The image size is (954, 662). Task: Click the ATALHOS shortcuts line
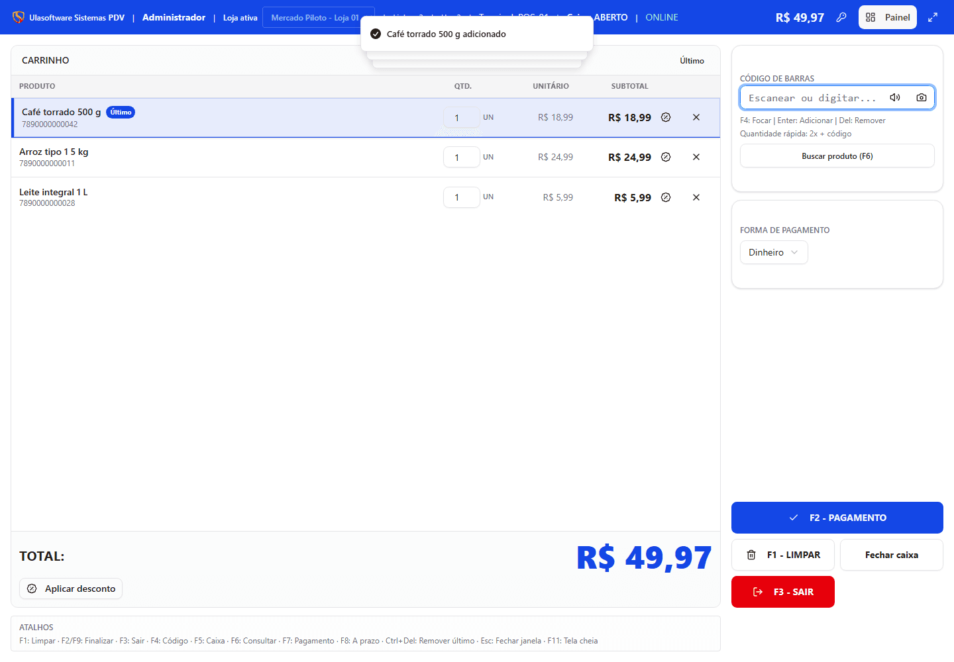[309, 641]
